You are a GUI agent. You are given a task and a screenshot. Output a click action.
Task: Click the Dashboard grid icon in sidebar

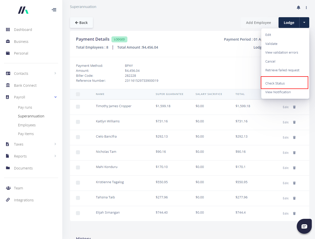click(x=8, y=30)
